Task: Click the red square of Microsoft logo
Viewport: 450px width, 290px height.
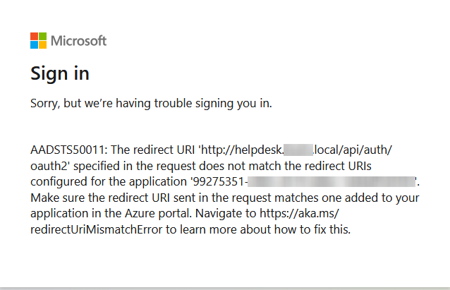Action: coord(35,36)
